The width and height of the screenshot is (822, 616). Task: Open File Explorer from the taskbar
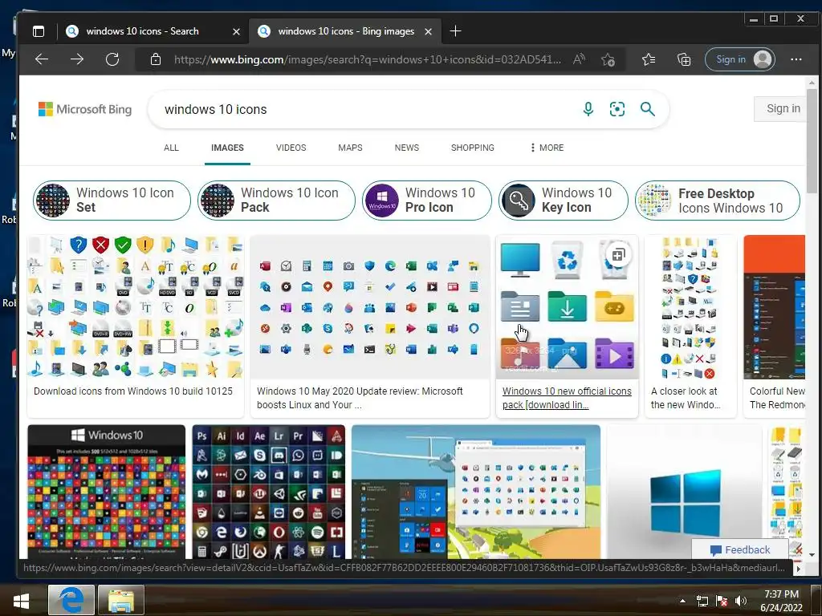coord(121,600)
